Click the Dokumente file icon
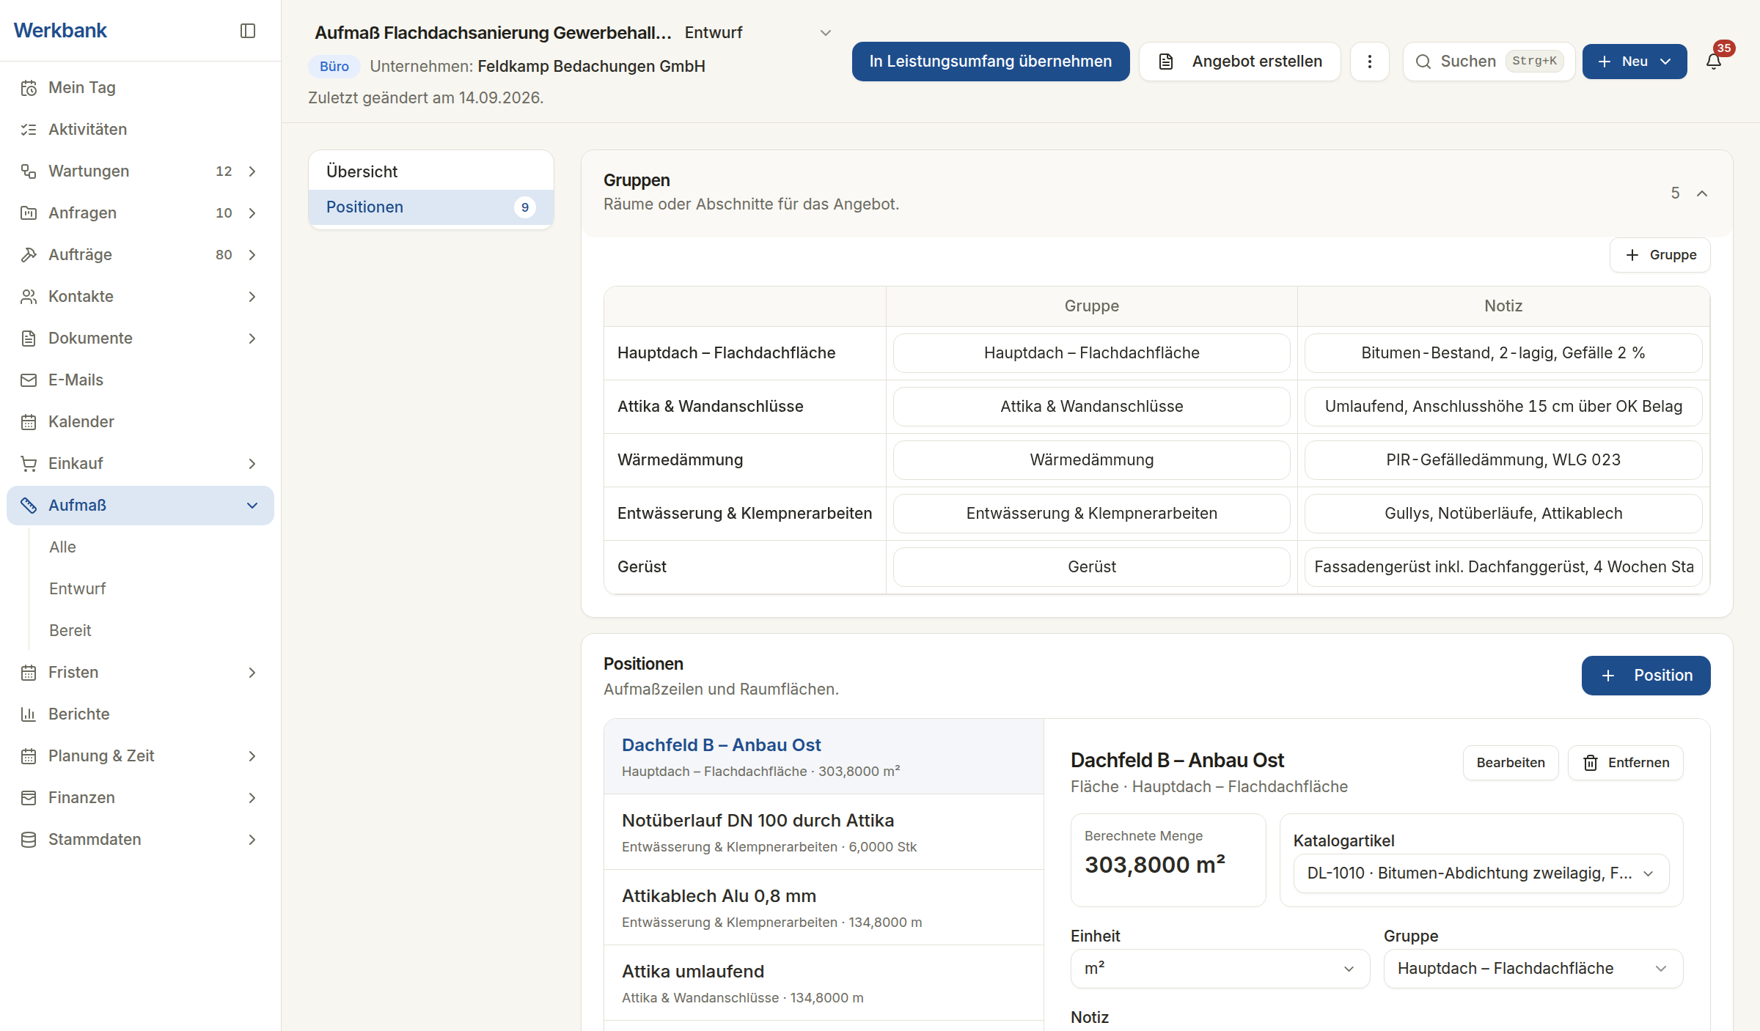This screenshot has width=1760, height=1031. pos(29,339)
